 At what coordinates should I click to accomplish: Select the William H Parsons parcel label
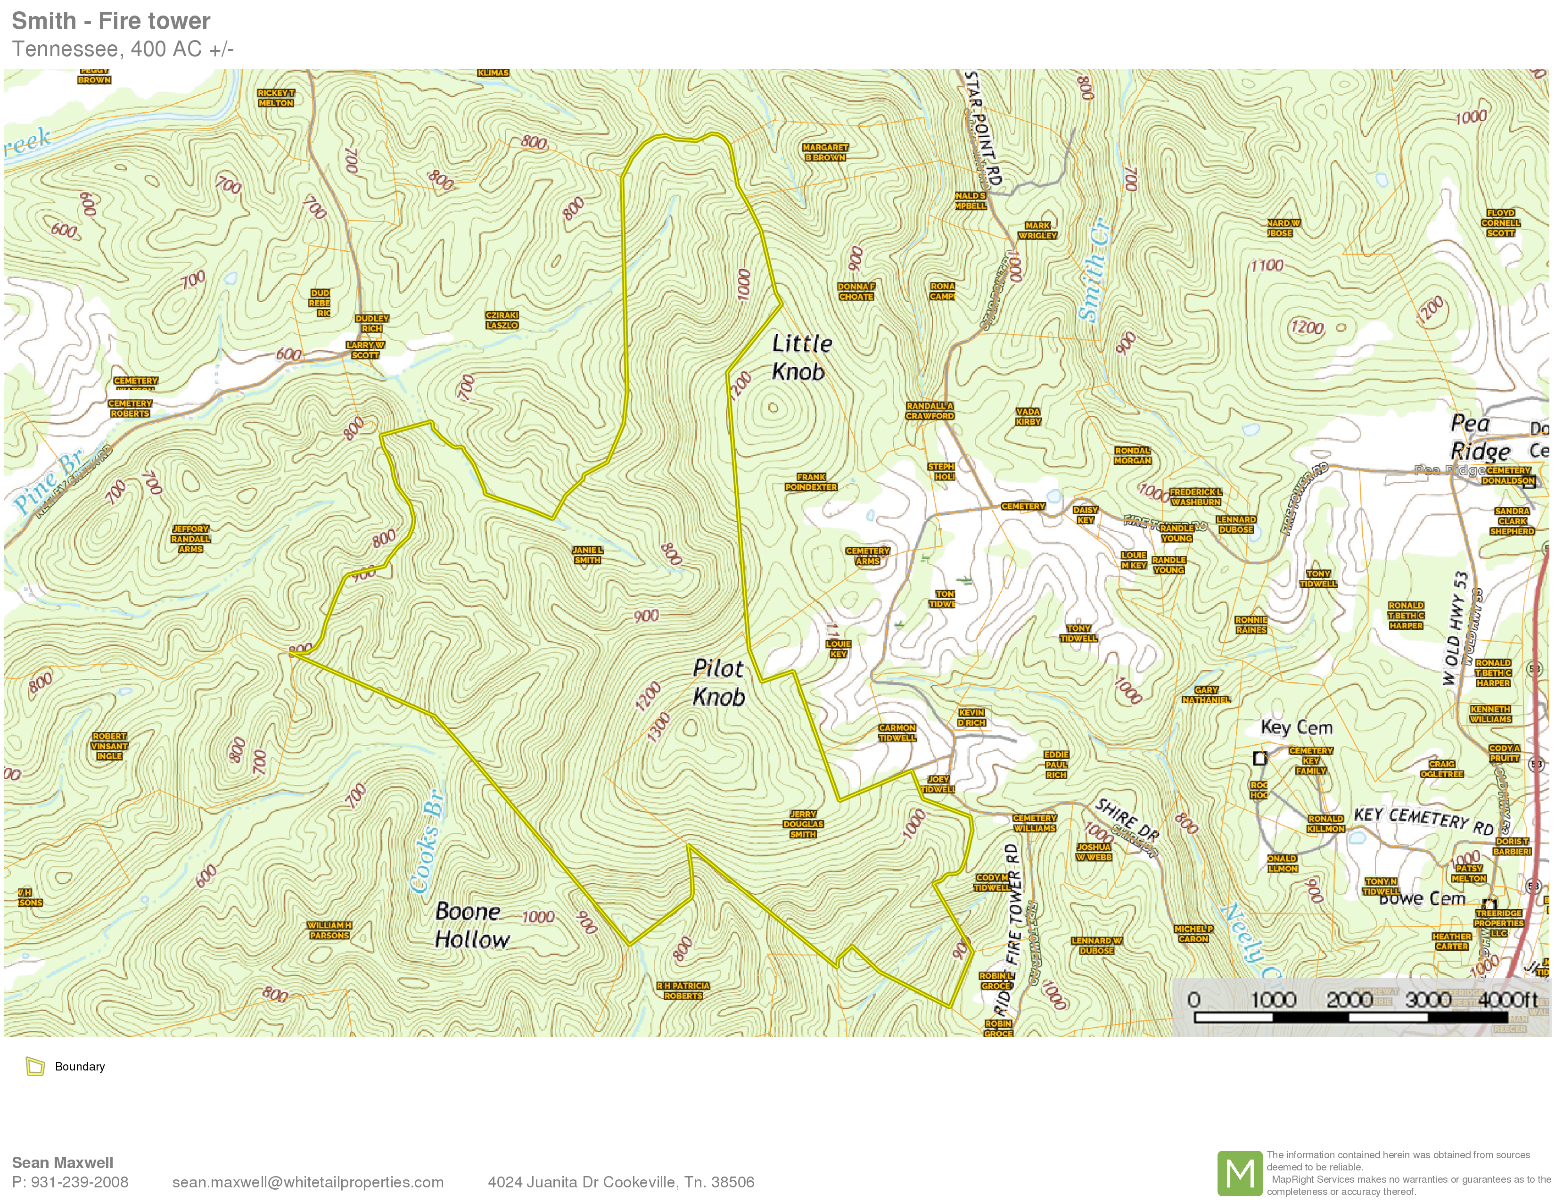click(x=329, y=930)
